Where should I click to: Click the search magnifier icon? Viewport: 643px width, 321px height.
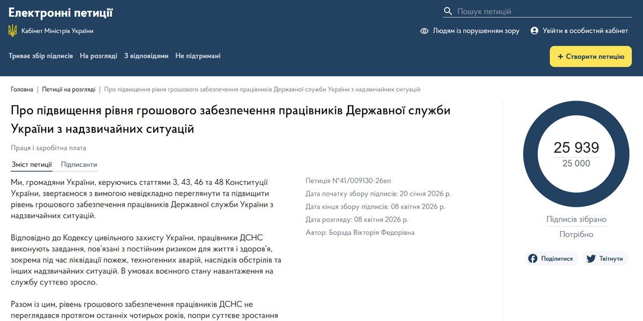tap(447, 11)
